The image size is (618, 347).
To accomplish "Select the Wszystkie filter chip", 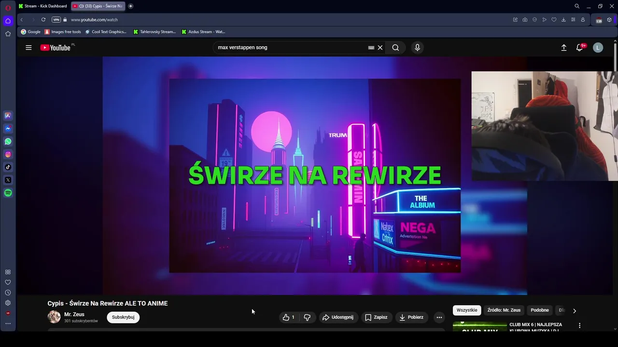I will (467, 310).
